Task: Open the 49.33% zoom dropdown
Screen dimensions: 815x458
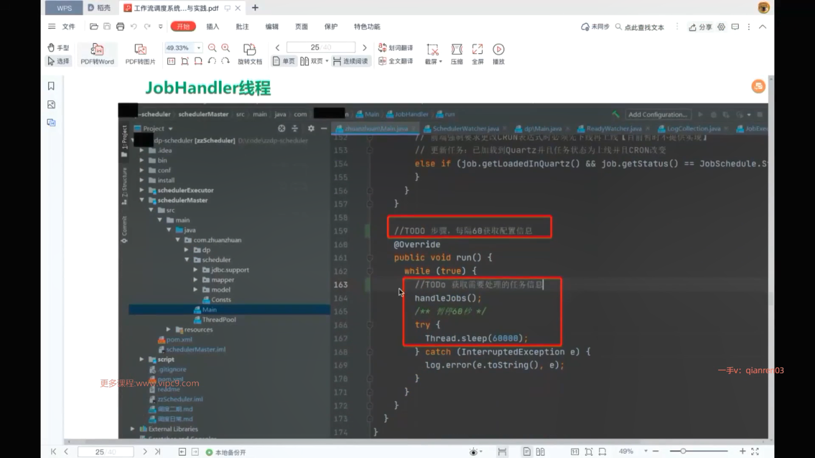Action: click(199, 48)
